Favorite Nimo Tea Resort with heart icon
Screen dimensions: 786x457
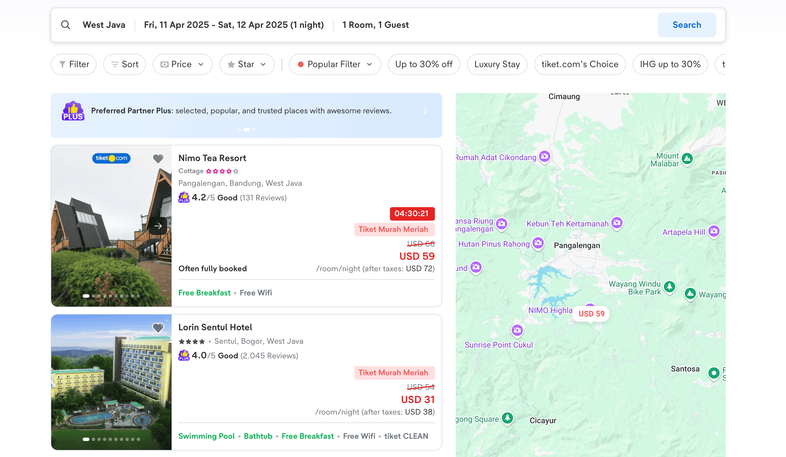pos(158,159)
